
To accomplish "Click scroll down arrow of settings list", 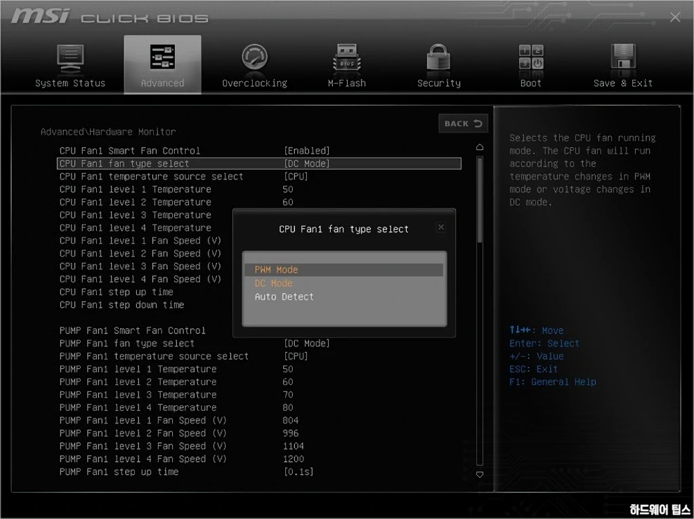I will 480,474.
